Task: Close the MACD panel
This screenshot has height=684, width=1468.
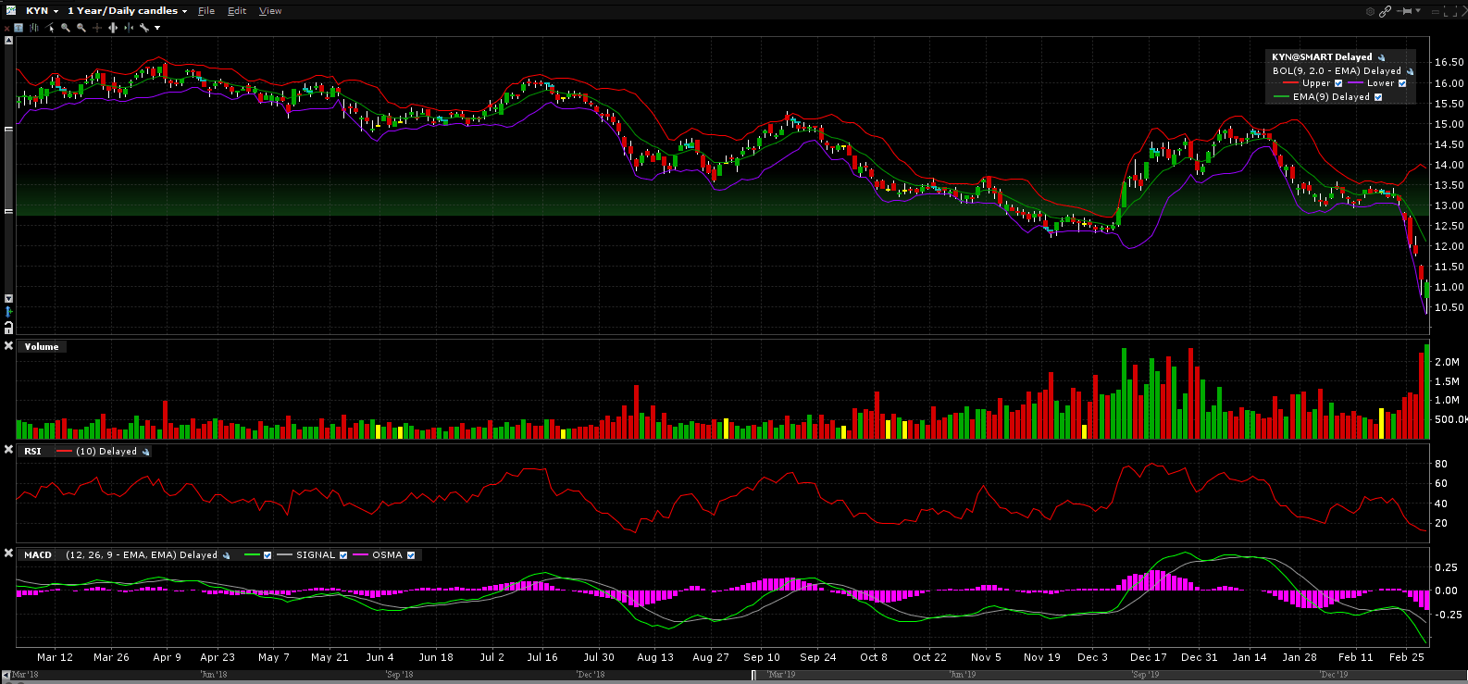Action: (x=8, y=553)
